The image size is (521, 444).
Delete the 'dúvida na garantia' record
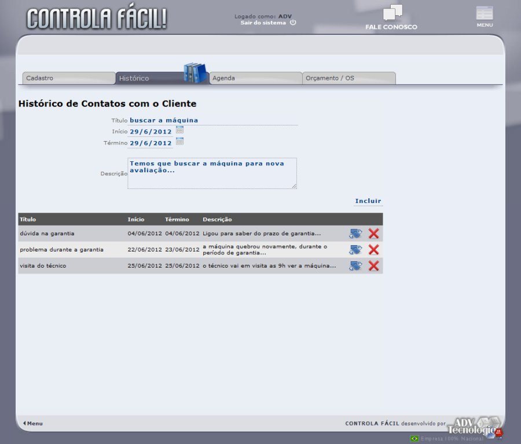click(373, 234)
